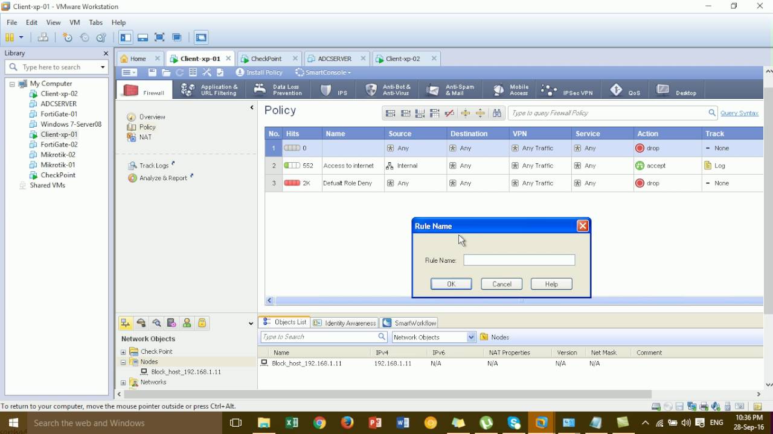Open the Desktop blade
This screenshot has height=434, width=773.
click(676, 90)
